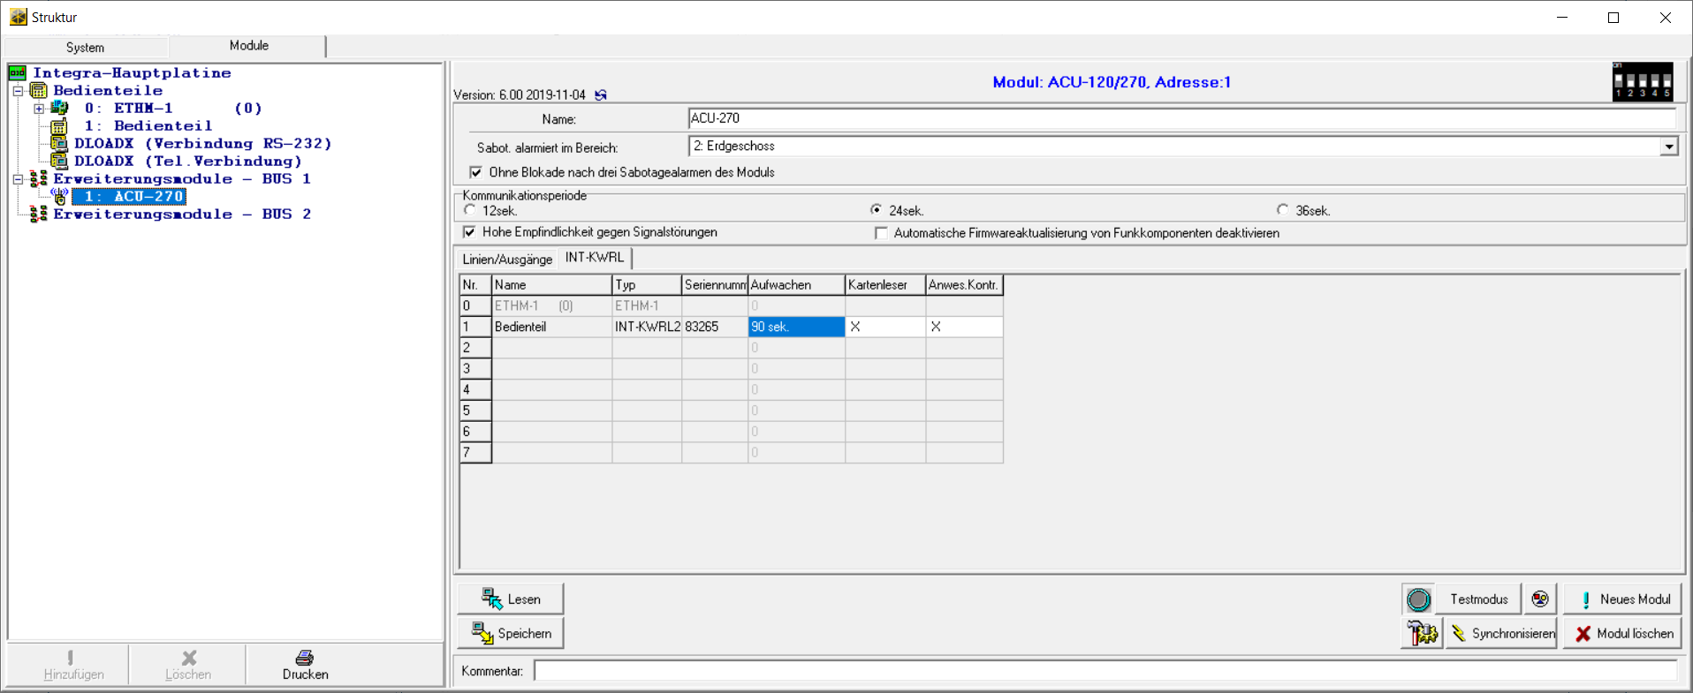
Task: Click the round green indicator icon beside Testmodus
Action: click(x=1418, y=599)
